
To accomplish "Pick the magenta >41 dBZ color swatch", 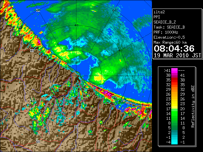I will click(x=174, y=71).
